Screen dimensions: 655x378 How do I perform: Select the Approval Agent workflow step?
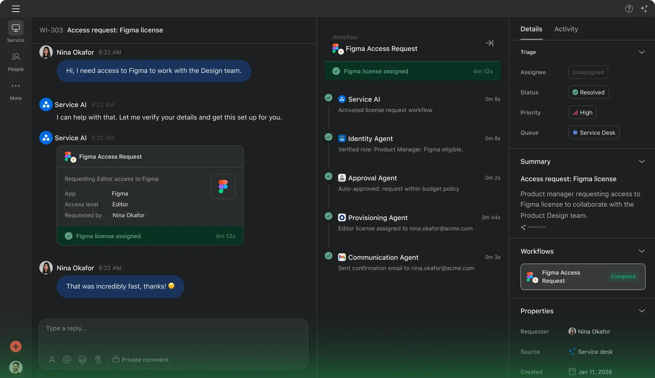click(412, 183)
